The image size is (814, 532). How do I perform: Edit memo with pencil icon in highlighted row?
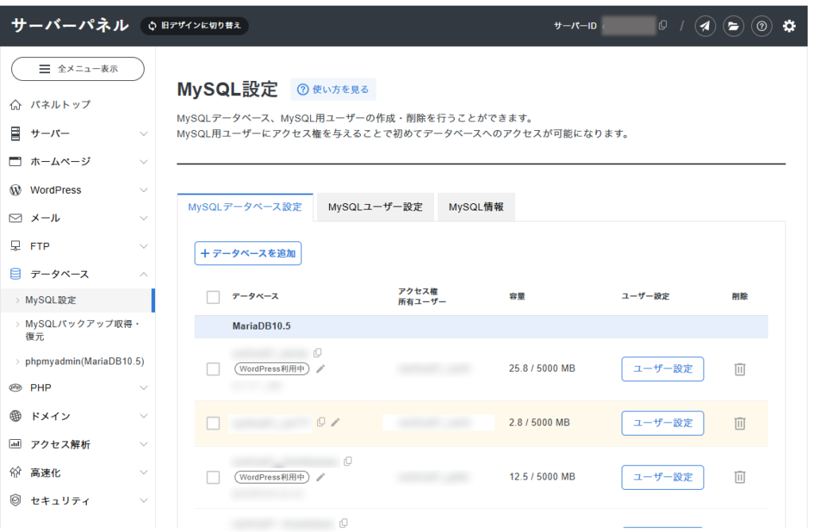tap(335, 422)
